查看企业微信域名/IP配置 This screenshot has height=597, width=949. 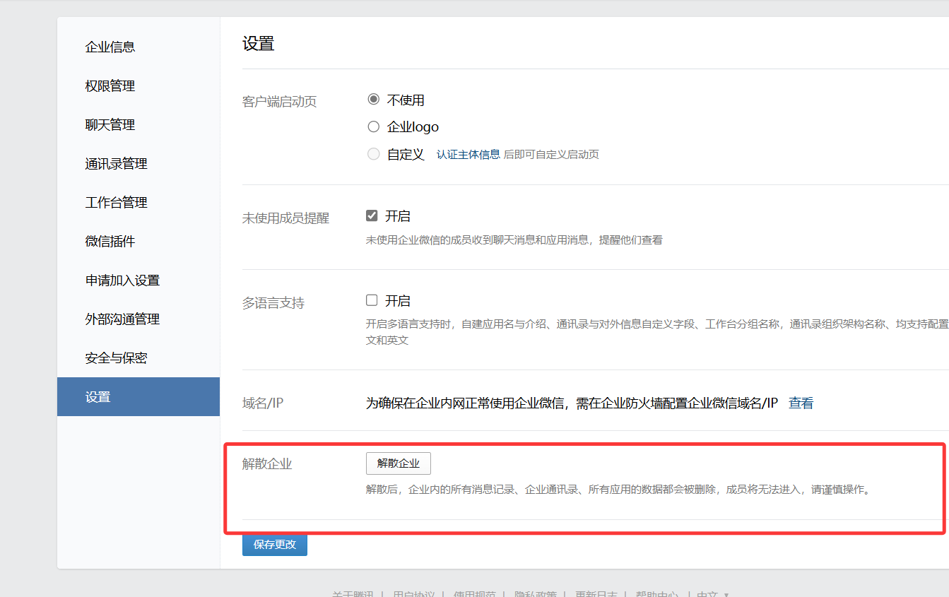tap(801, 402)
